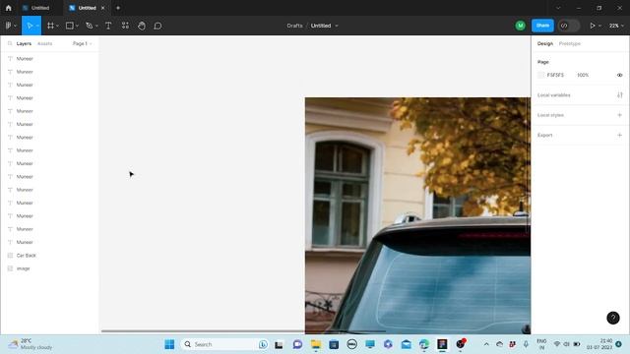This screenshot has width=630, height=354.
Task: Select the Hand tool
Action: [142, 26]
